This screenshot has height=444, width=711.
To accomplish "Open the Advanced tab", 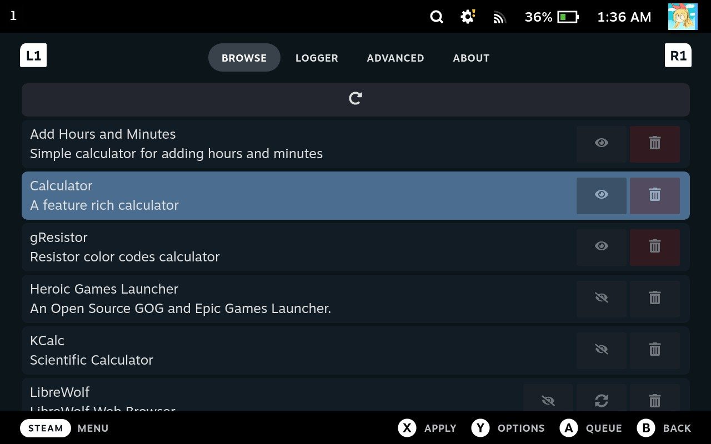I will click(395, 58).
